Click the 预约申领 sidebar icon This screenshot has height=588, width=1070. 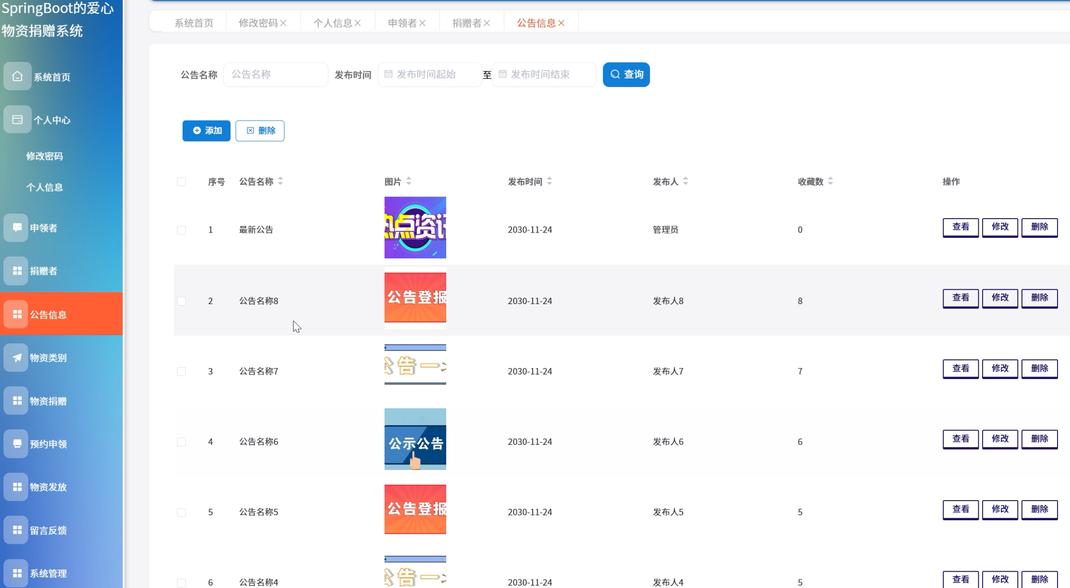(x=17, y=443)
